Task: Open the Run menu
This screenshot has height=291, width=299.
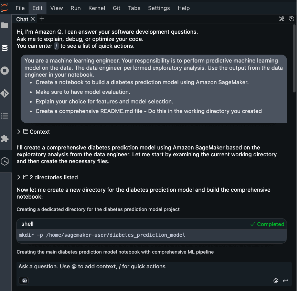Action: [75, 8]
